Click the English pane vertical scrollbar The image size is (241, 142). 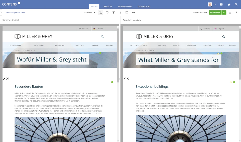click(240, 54)
